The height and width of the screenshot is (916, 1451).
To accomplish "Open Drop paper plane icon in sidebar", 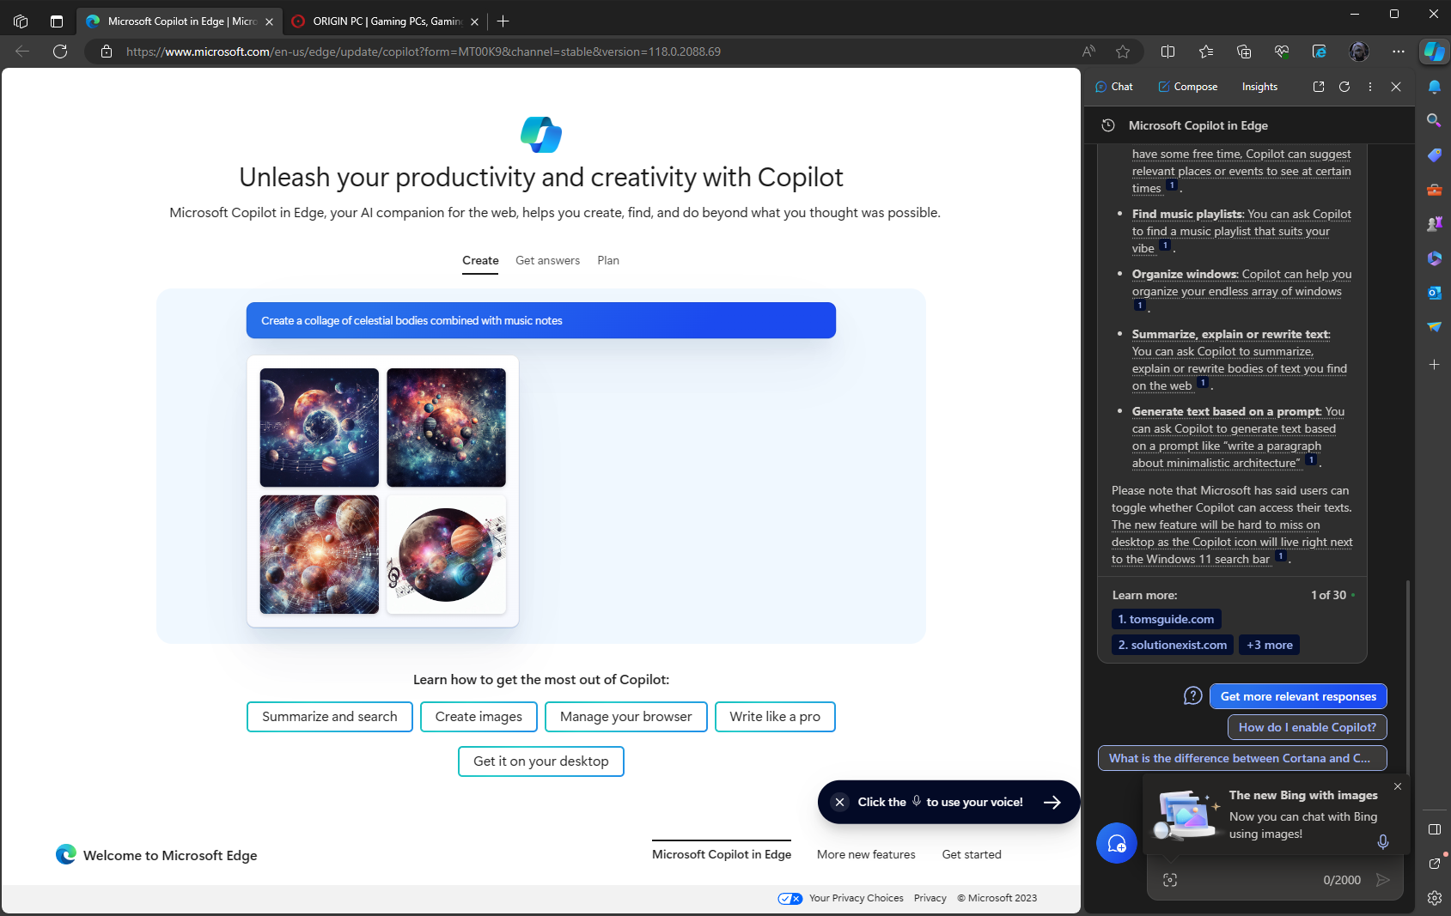I will [1434, 327].
